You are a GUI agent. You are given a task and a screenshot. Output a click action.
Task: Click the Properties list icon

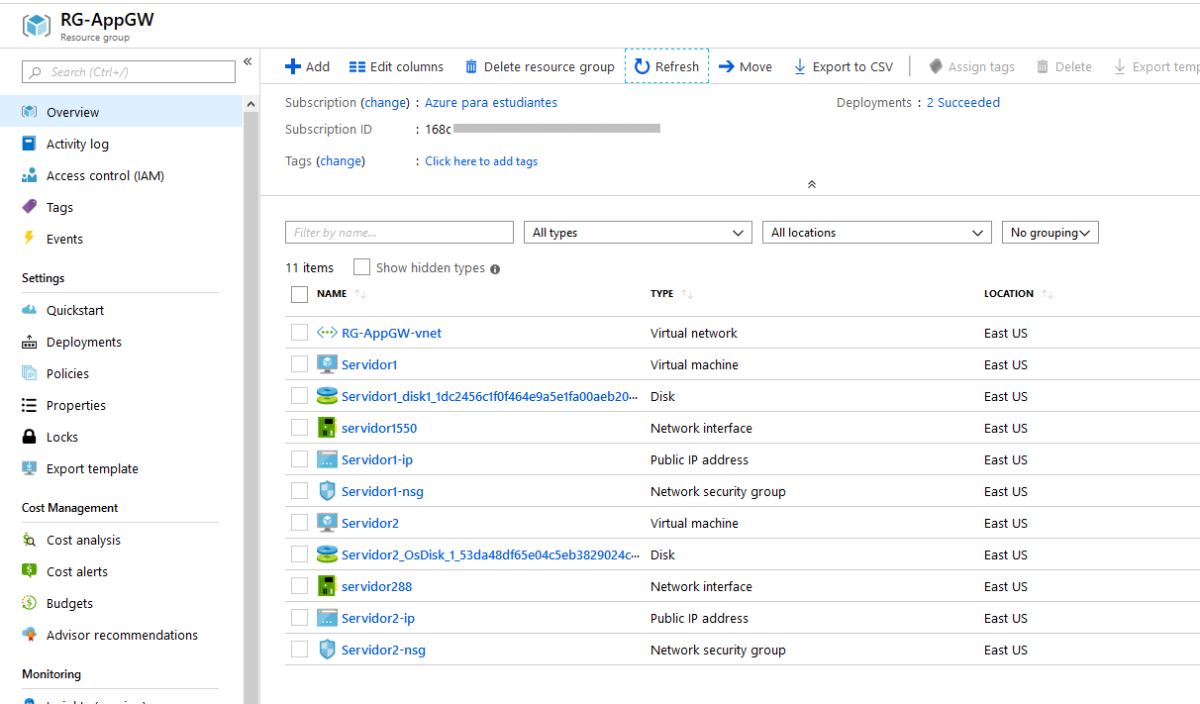pos(30,405)
